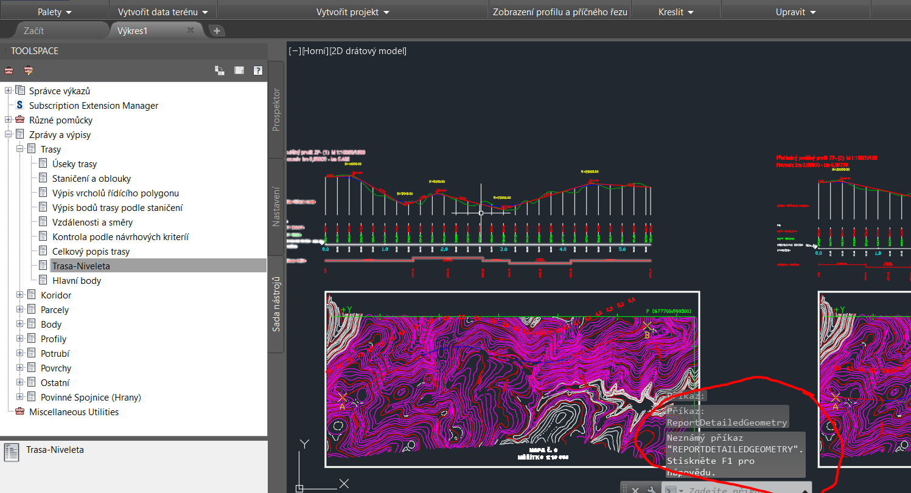Open the Vytvořit projekt ribbon dropdown
Image resolution: width=911 pixels, height=493 pixels.
tap(353, 12)
